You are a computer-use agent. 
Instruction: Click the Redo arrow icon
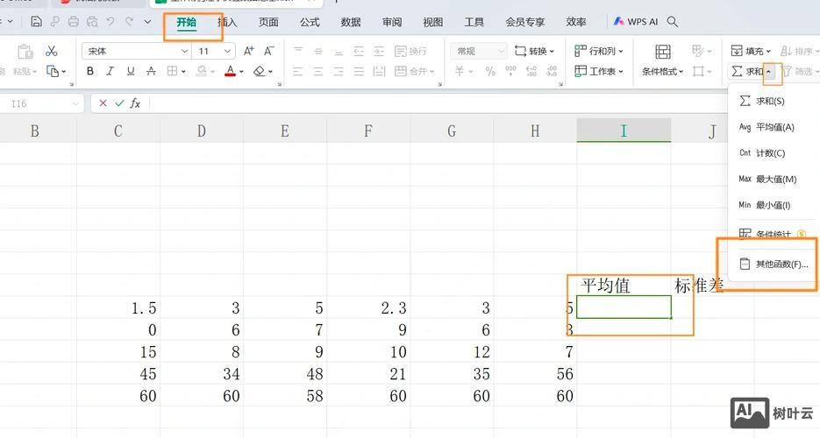click(x=129, y=21)
